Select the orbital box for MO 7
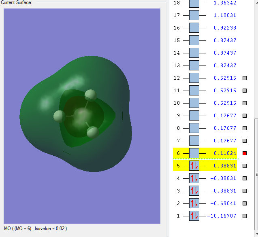 pos(194,141)
